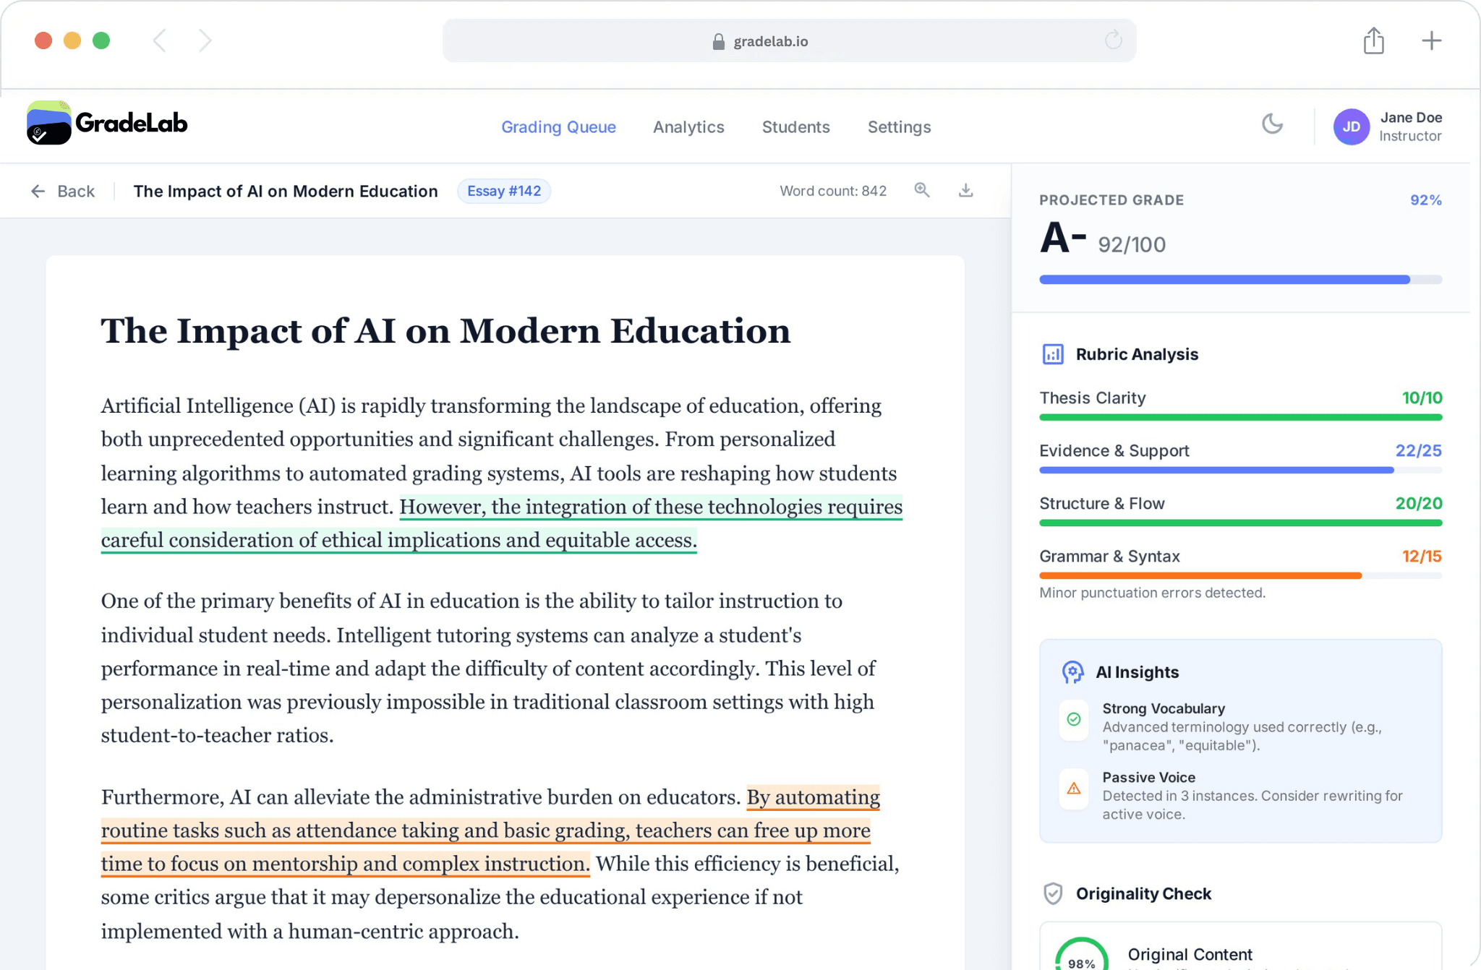The image size is (1481, 970).
Task: Open the Grading Queue tab
Action: 558,127
